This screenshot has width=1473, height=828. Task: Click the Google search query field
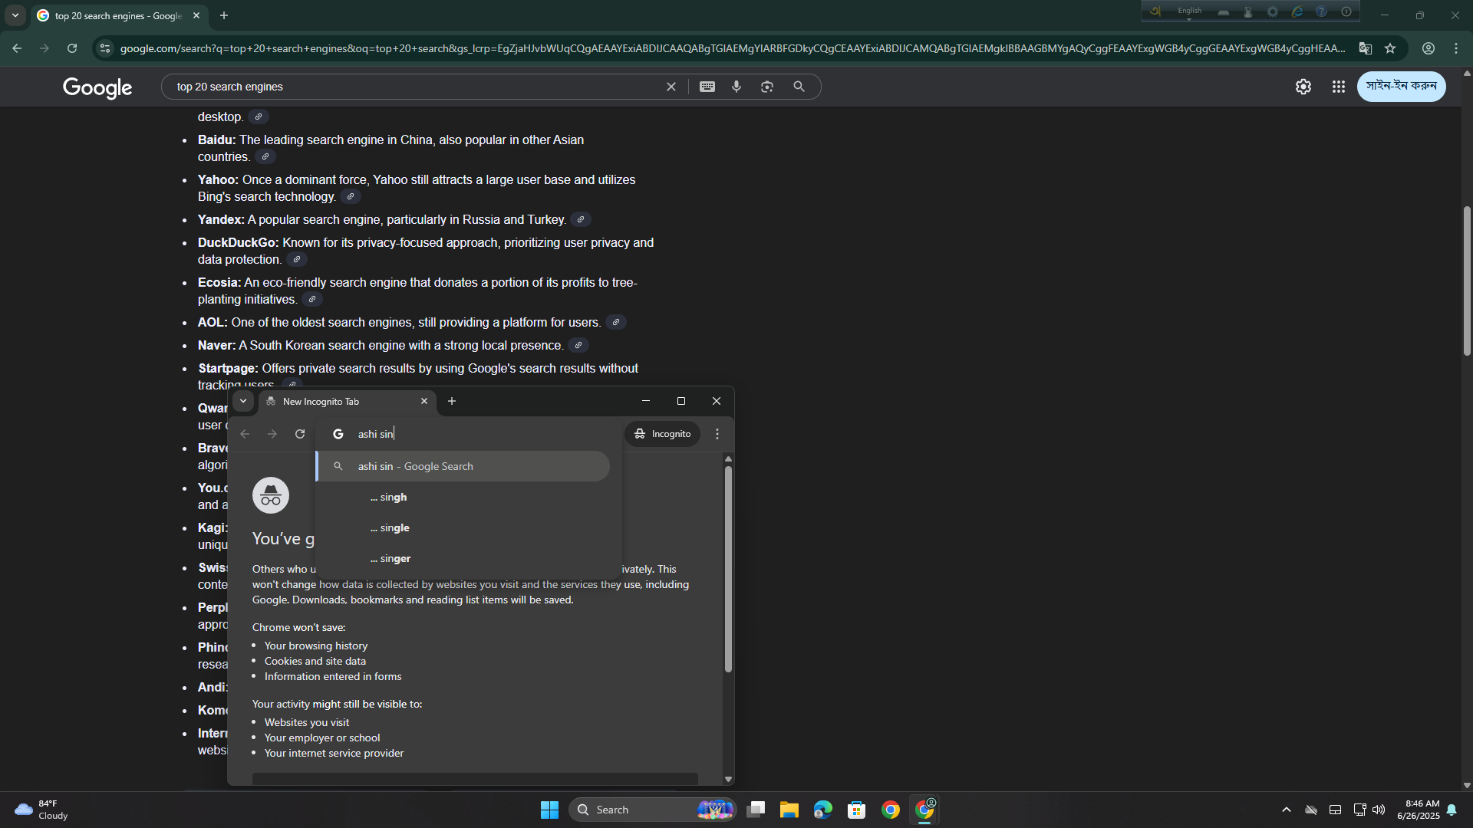pyautogui.click(x=414, y=87)
